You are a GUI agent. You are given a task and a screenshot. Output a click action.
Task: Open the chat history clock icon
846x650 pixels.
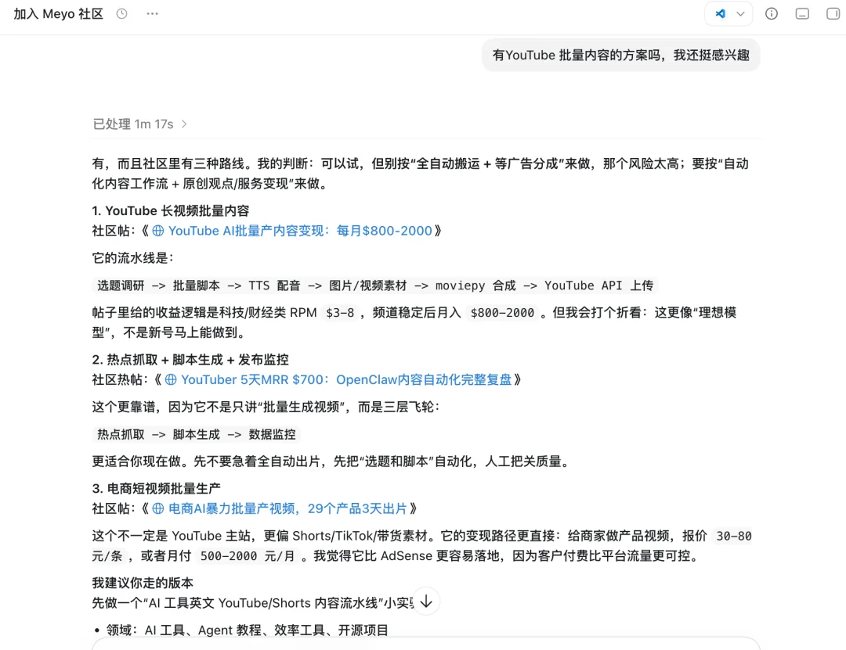pos(122,14)
